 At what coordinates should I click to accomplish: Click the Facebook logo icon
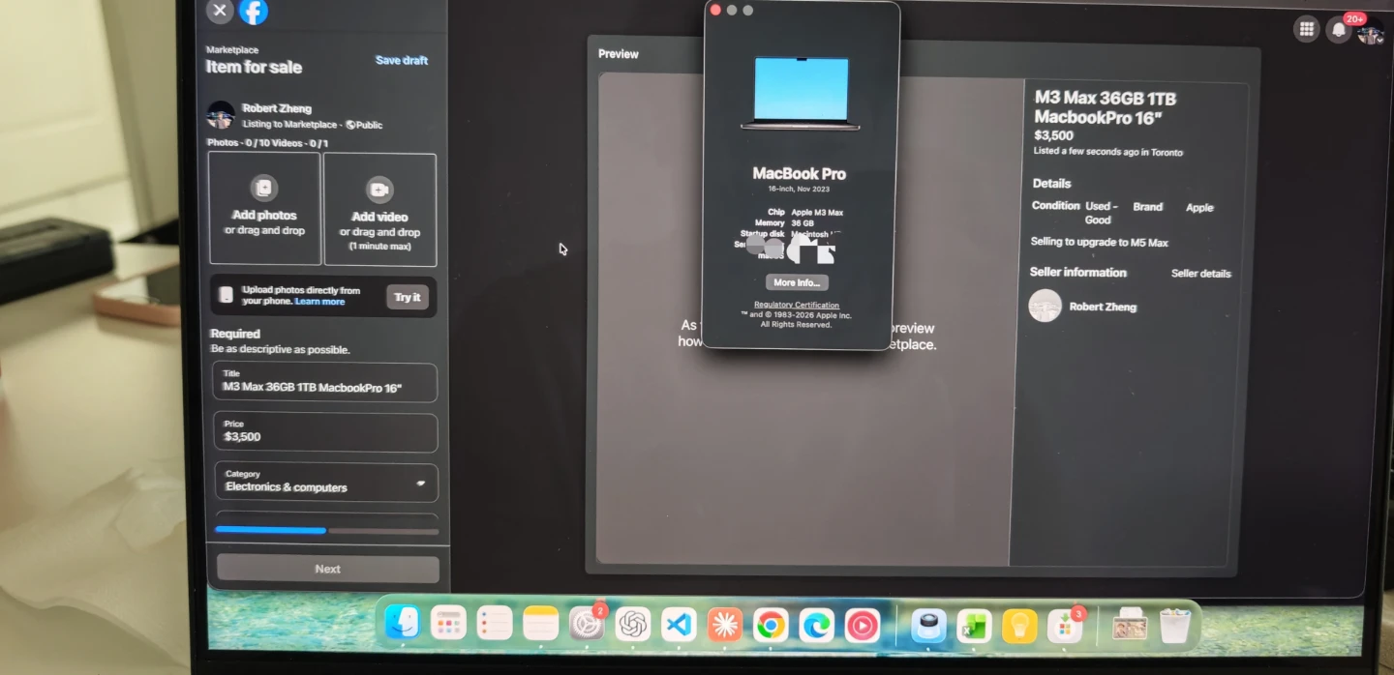click(254, 11)
